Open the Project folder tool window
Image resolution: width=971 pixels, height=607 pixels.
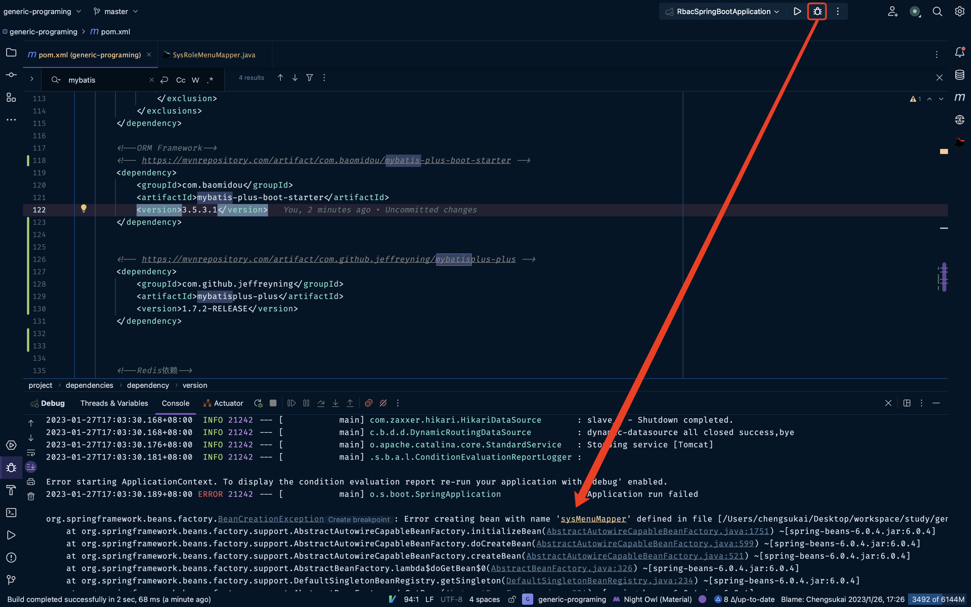[11, 52]
